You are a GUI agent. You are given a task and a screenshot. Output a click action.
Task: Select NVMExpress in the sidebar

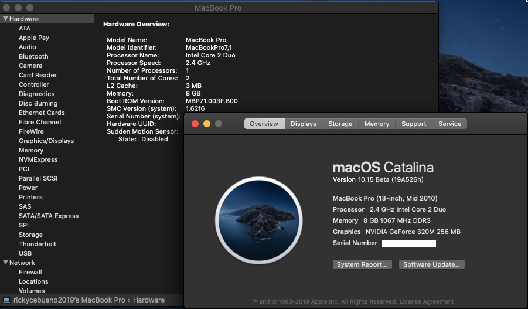(x=38, y=159)
